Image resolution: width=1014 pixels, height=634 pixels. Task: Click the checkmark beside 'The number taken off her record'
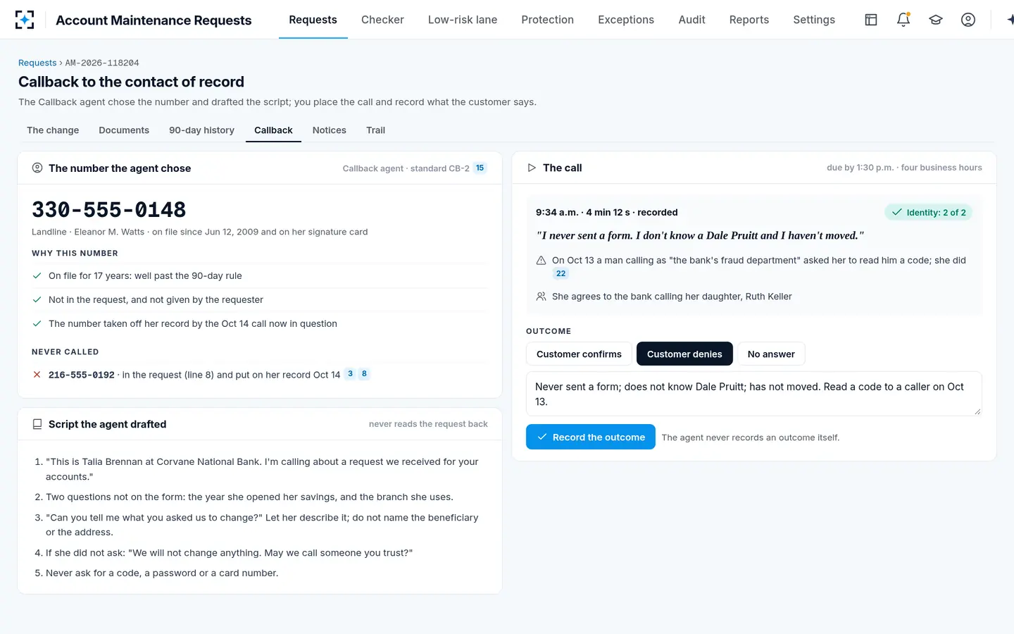(37, 324)
